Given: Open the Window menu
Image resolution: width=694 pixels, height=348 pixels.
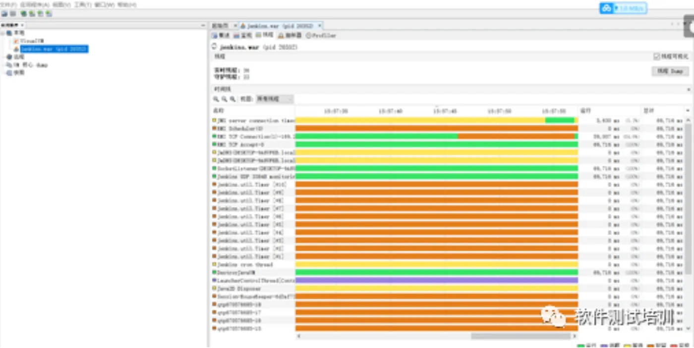Looking at the screenshot, I should (x=104, y=4).
